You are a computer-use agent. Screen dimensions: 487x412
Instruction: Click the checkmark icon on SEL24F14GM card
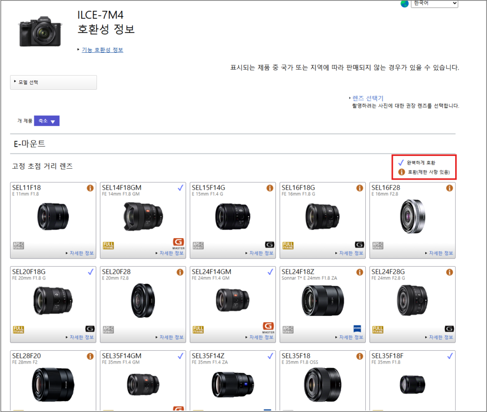click(x=270, y=272)
